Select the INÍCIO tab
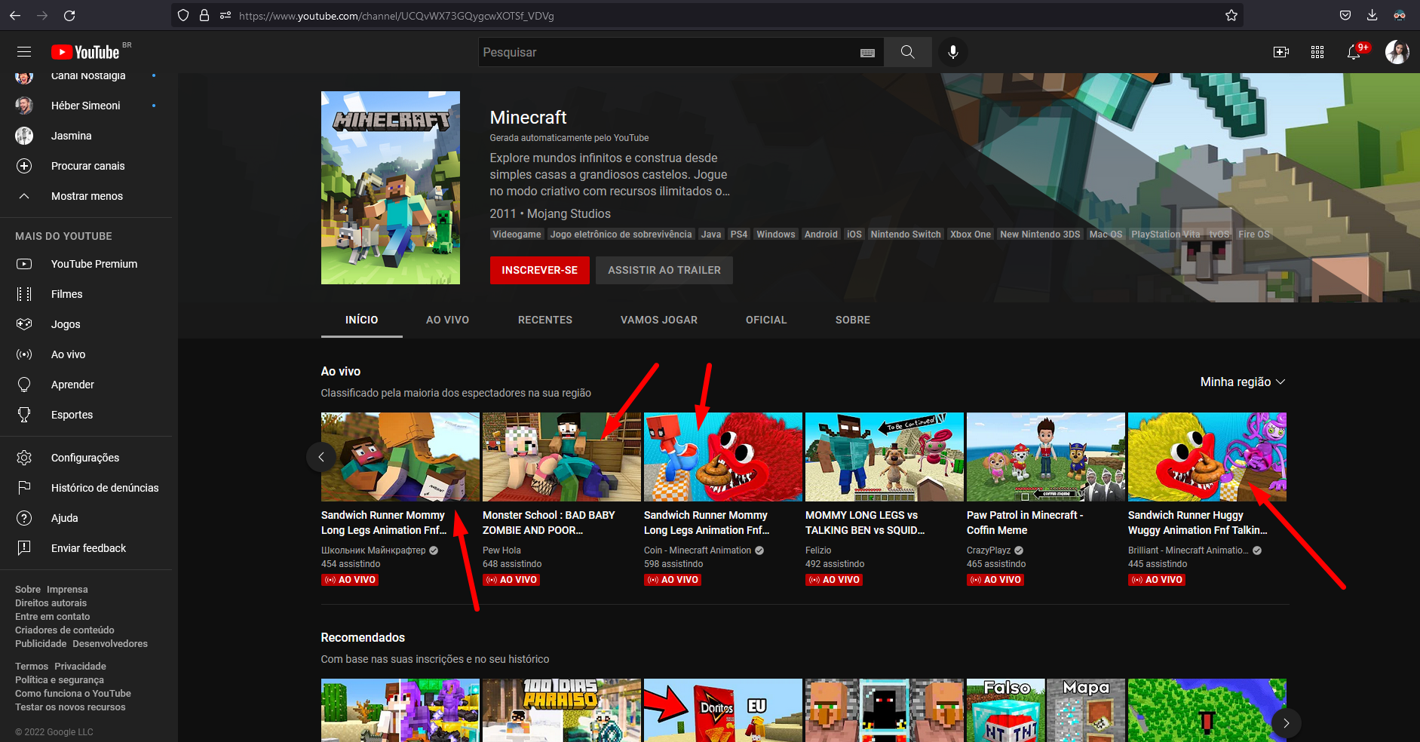1420x742 pixels. pyautogui.click(x=362, y=320)
